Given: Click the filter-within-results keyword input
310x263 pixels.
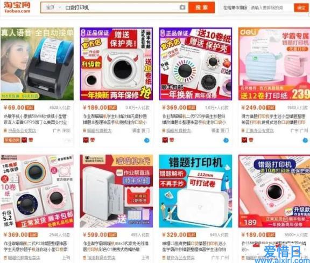Looking at the screenshot, I should (x=271, y=8).
